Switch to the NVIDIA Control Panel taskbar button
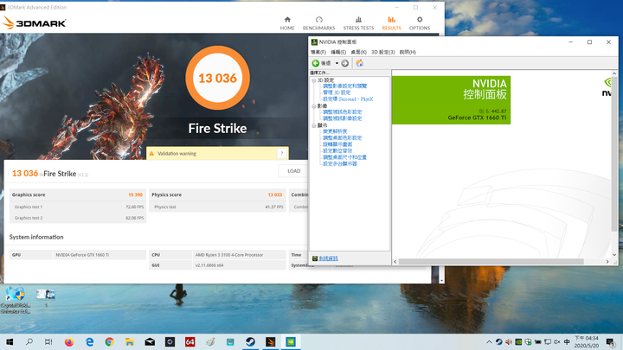Screen dimensions: 623x350 click(x=291, y=341)
